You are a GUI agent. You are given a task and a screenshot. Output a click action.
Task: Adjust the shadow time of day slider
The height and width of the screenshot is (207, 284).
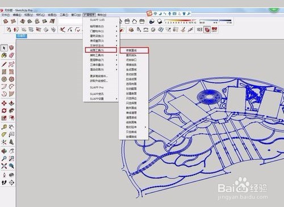(215, 21)
